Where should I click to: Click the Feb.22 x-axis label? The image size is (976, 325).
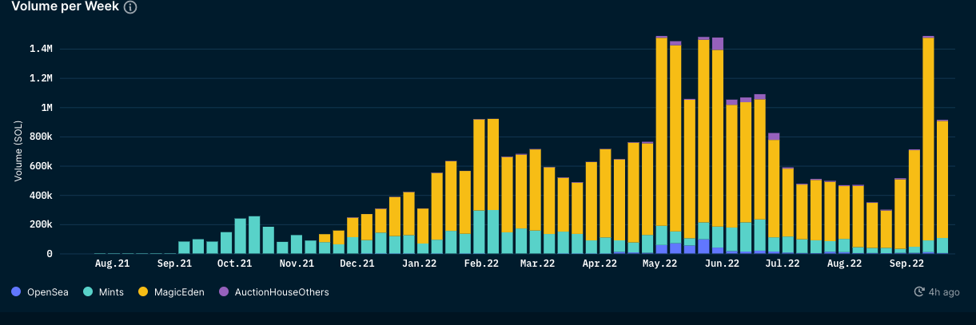coord(481,263)
